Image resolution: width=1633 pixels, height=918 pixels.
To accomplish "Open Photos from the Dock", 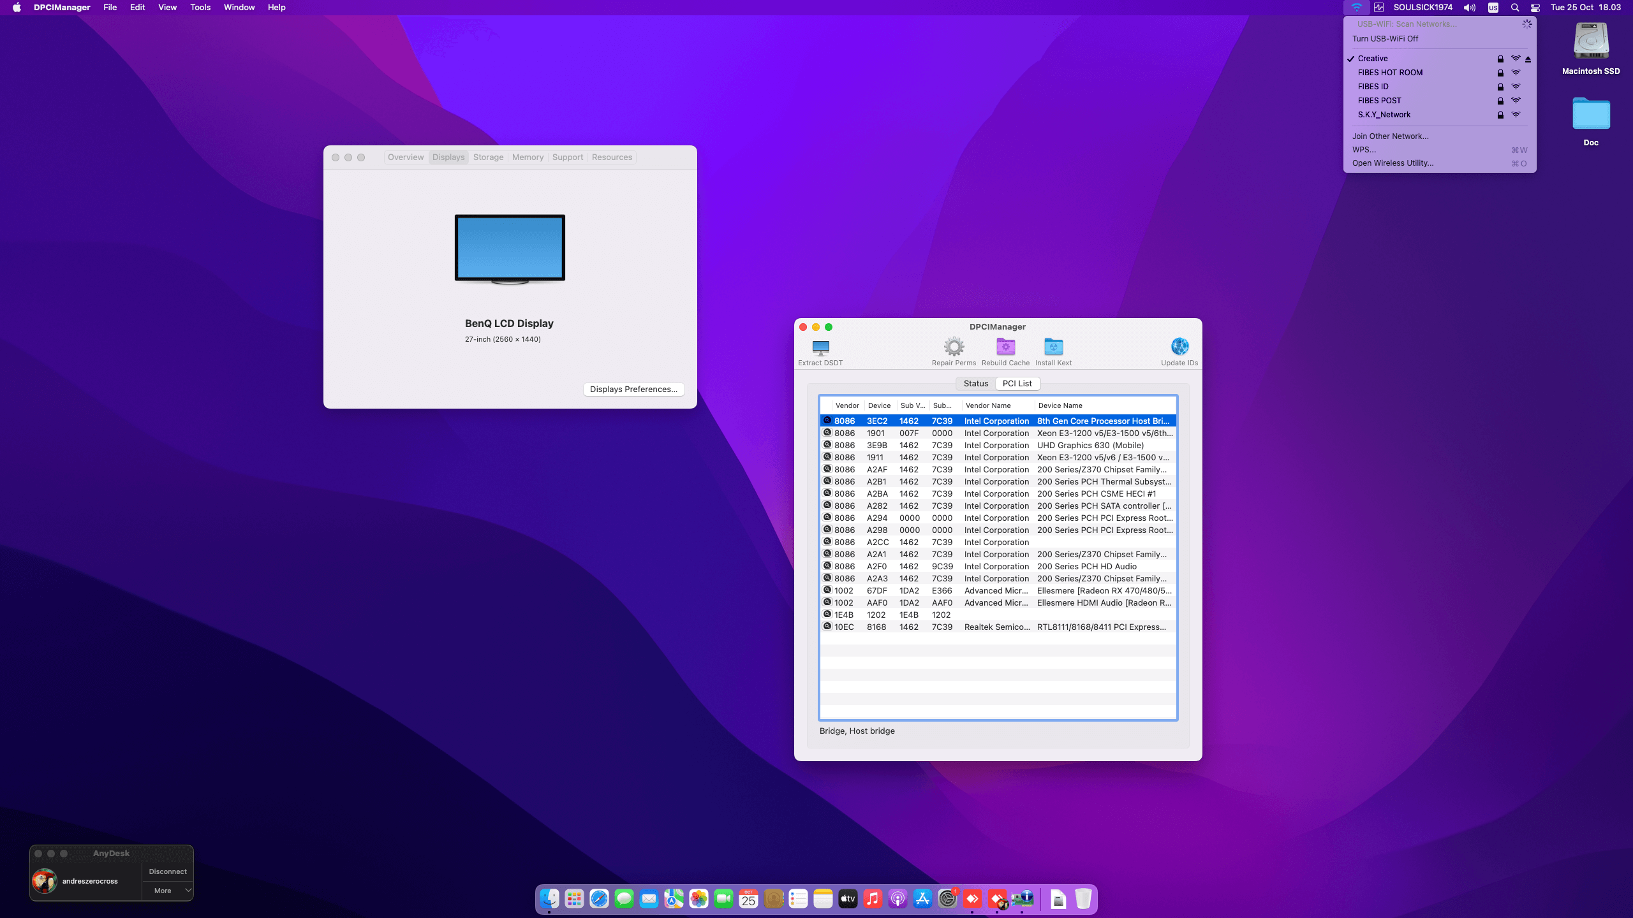I will pyautogui.click(x=698, y=899).
